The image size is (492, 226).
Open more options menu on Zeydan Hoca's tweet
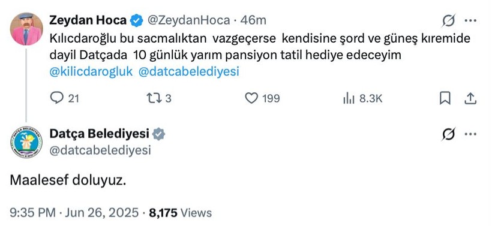click(x=470, y=21)
